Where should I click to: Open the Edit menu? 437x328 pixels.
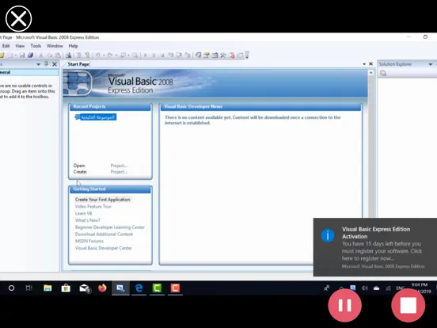click(6, 46)
